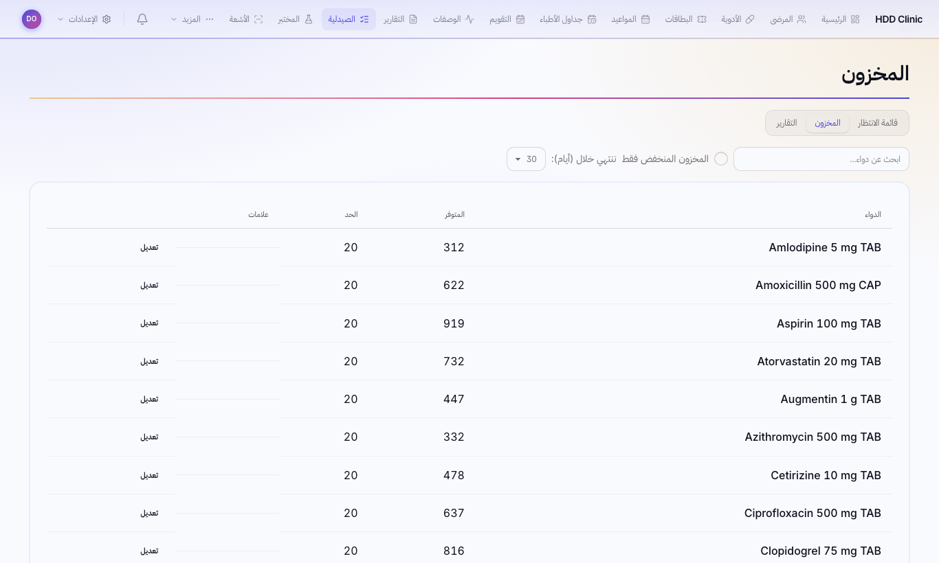Click the الإعدادات gear icon

[x=107, y=19]
